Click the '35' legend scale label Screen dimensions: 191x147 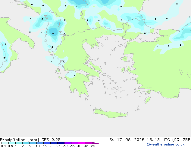tap(72, 146)
